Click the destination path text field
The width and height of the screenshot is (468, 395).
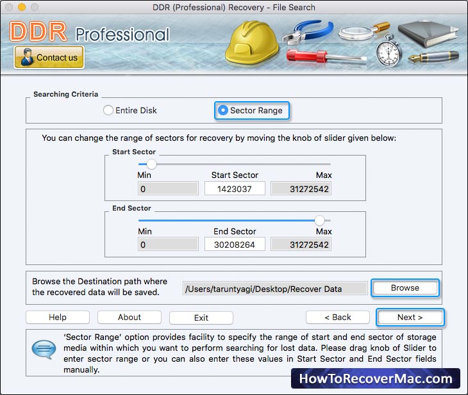pyautogui.click(x=274, y=289)
